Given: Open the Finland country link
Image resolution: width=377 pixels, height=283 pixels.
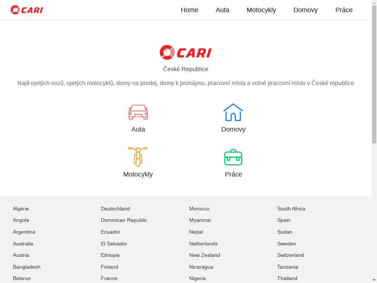Looking at the screenshot, I should tap(109, 267).
